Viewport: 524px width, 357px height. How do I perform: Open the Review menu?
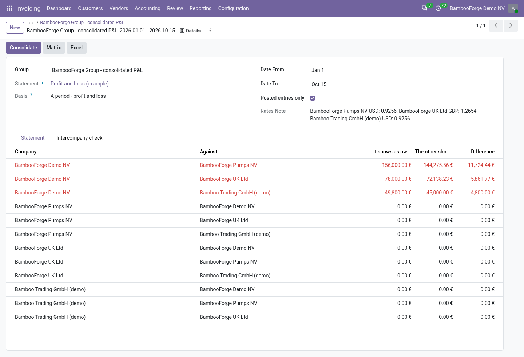click(175, 8)
